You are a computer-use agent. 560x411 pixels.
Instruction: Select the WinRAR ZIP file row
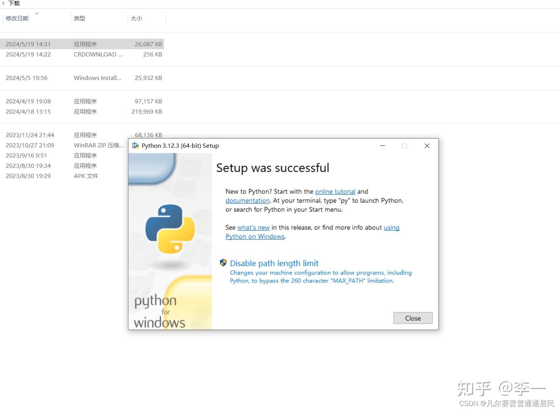coord(64,145)
